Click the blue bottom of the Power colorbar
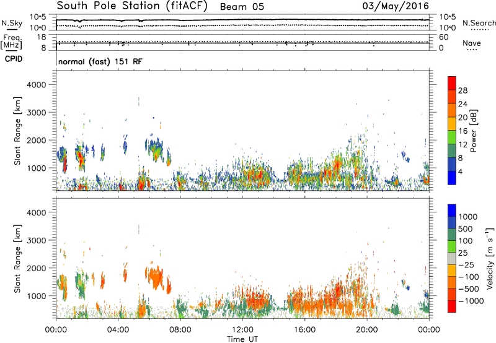Viewport: 496px width, 343px height. pos(452,178)
